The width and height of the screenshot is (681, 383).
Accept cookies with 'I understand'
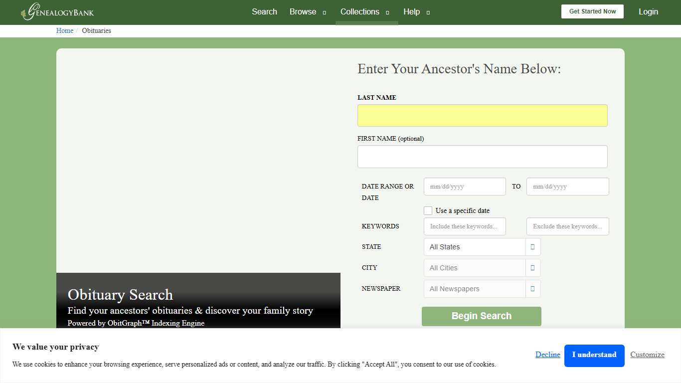pyautogui.click(x=594, y=355)
